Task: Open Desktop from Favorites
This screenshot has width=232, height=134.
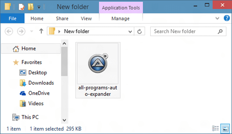Action: pyautogui.click(x=37, y=72)
